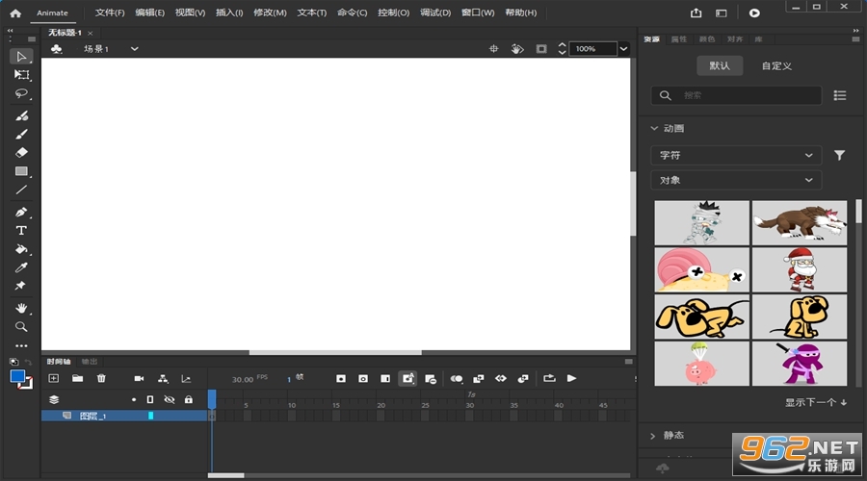Select the Hand tool
Viewport: 867px width, 481px height.
click(x=21, y=308)
